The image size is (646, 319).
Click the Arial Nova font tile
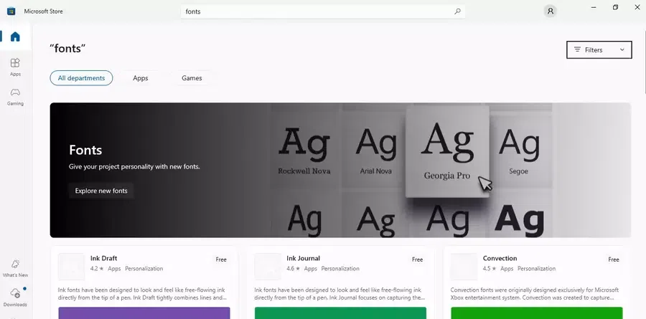tap(375, 151)
